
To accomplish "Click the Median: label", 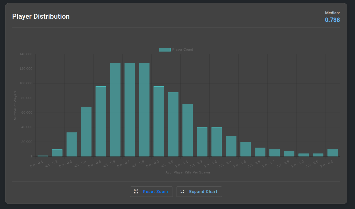I will tap(332, 13).
